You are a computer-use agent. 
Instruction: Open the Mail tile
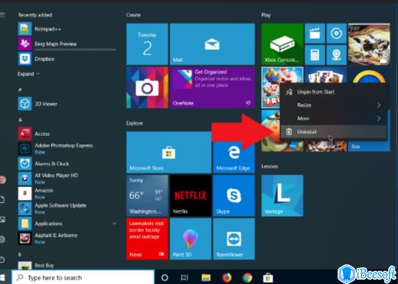[212, 44]
